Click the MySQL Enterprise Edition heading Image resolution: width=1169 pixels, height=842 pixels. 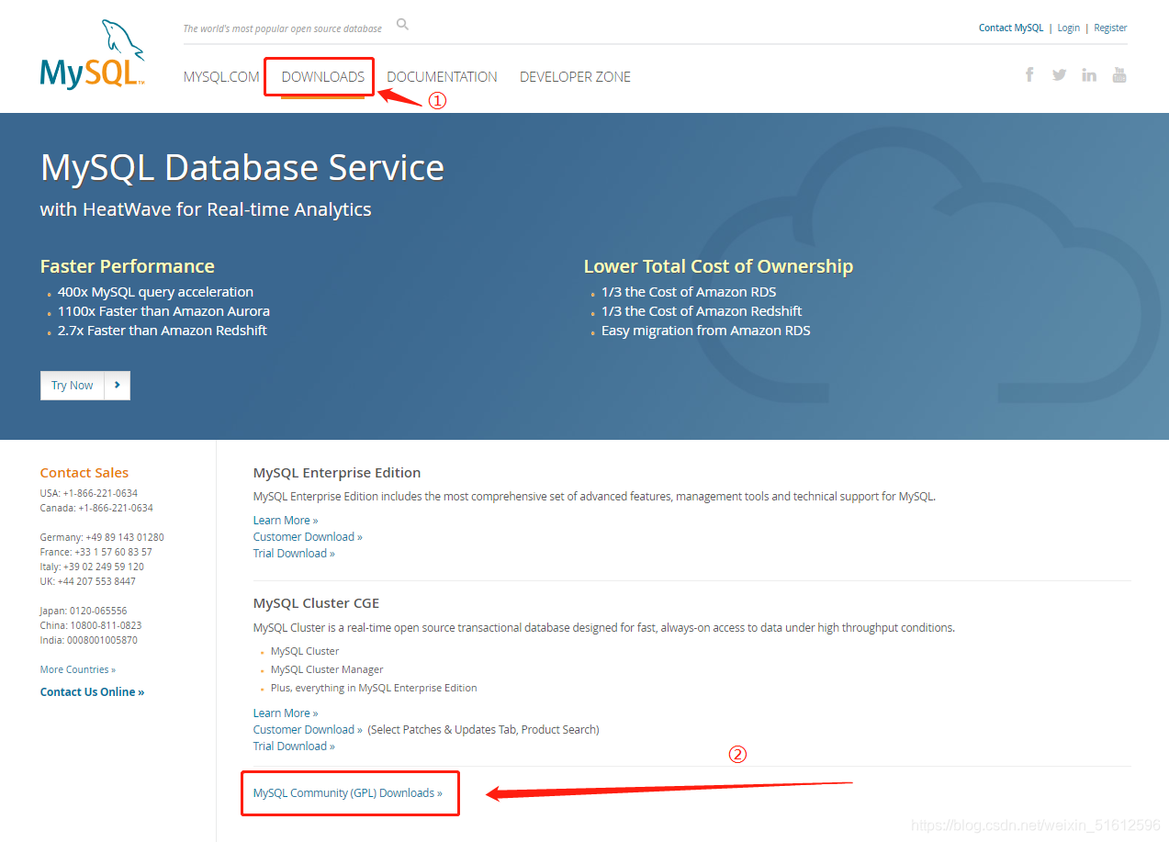pos(337,473)
